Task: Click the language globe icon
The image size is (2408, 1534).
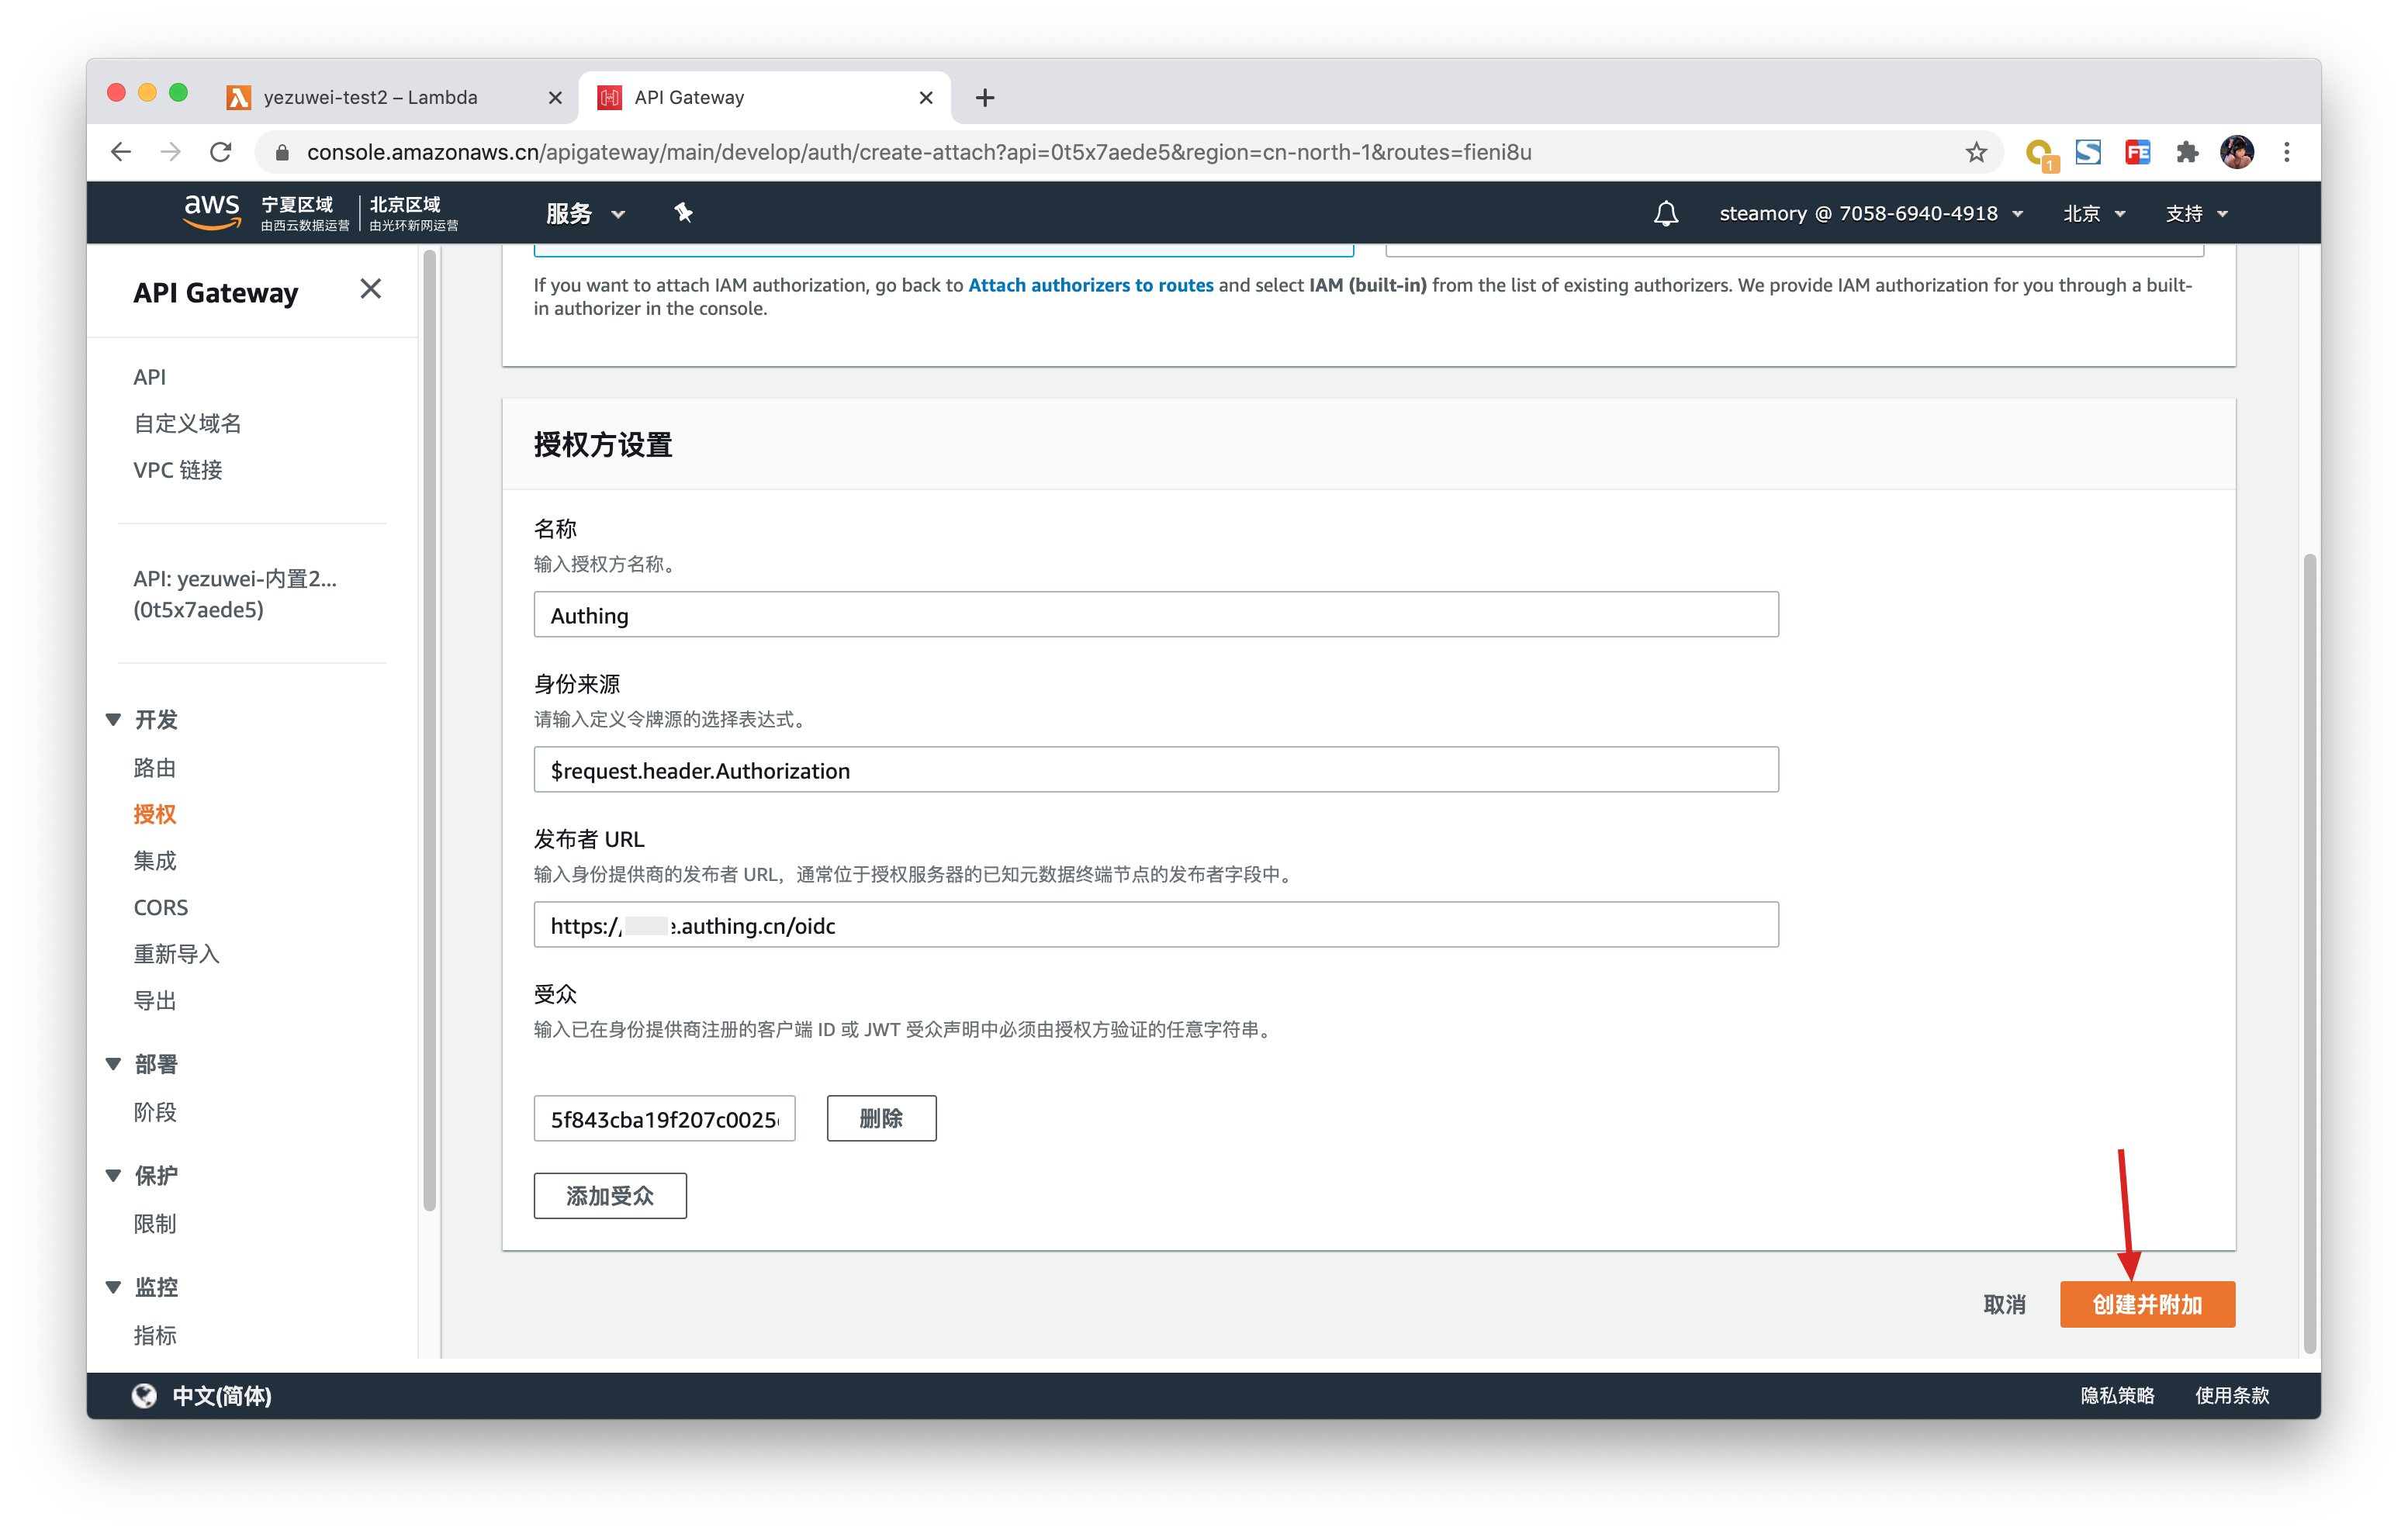Action: [145, 1395]
